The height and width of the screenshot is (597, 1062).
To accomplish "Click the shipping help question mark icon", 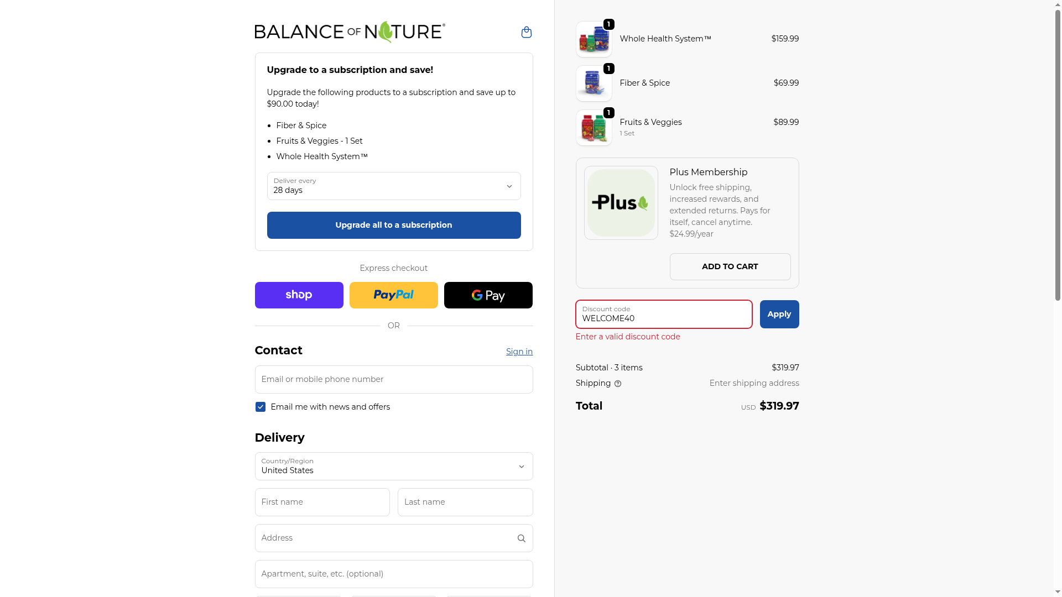I will coord(618,384).
